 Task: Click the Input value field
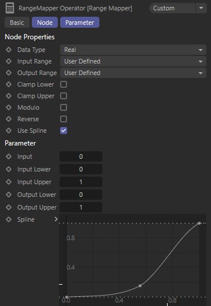tap(81, 156)
